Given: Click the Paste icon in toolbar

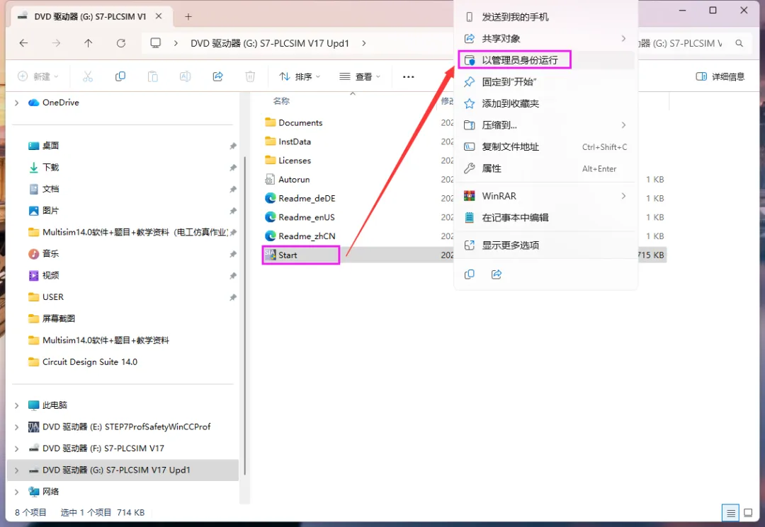Looking at the screenshot, I should [153, 76].
